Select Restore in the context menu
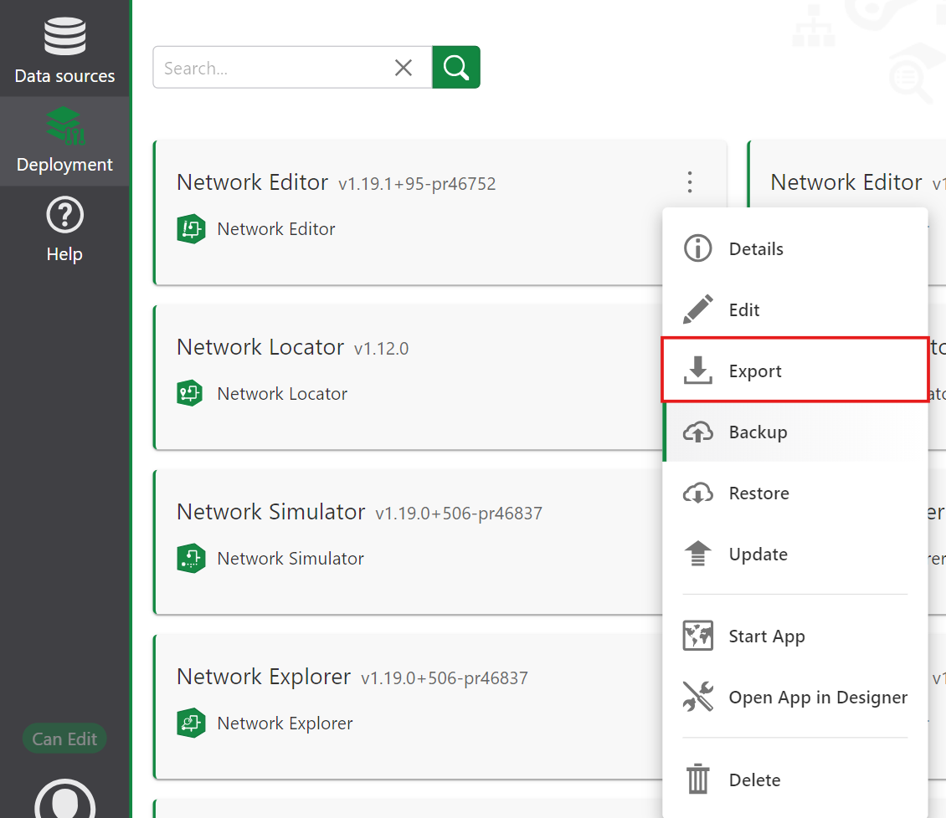 pyautogui.click(x=795, y=493)
